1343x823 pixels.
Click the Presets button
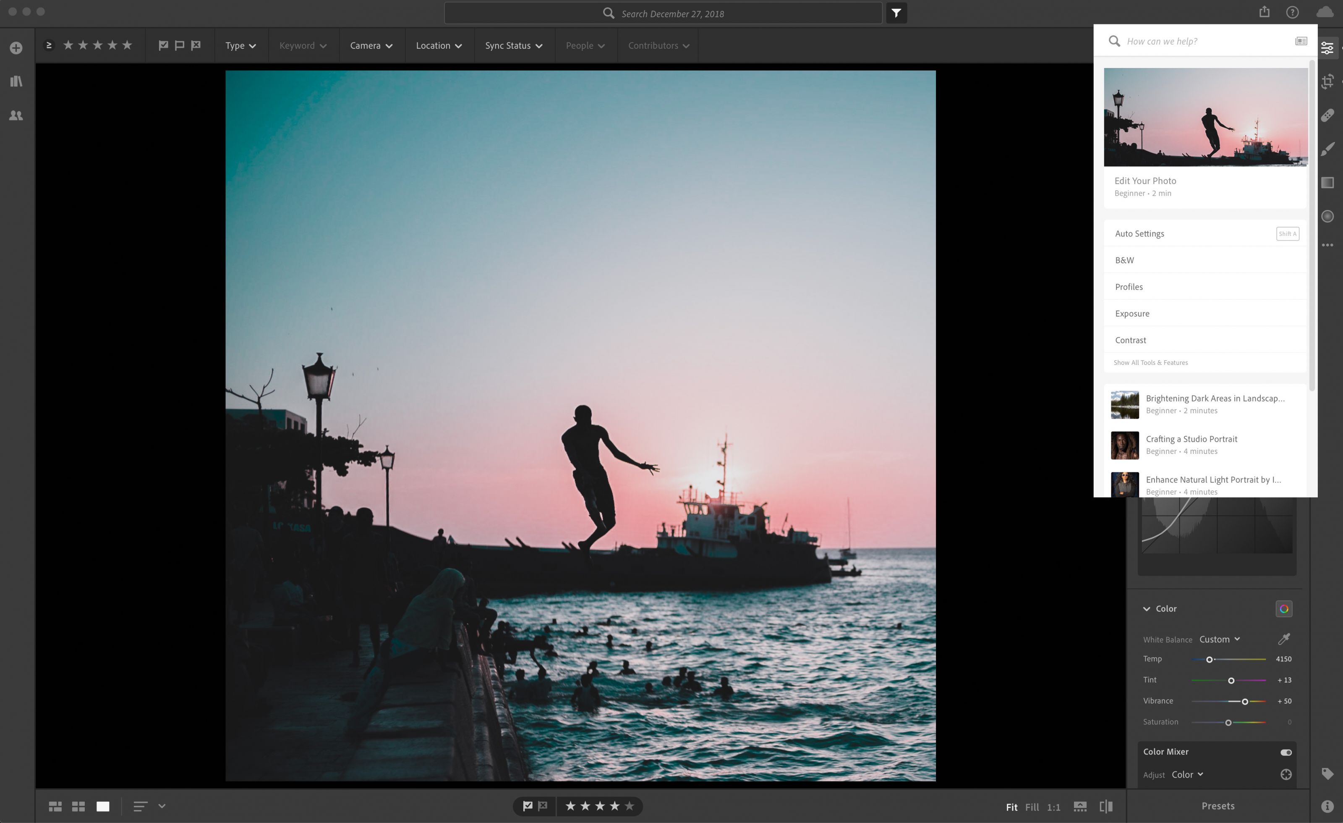(1218, 806)
